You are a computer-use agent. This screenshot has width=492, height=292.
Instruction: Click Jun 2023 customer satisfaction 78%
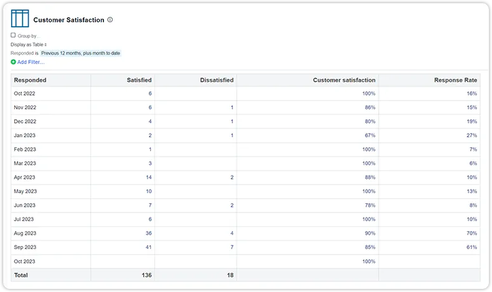tap(371, 205)
